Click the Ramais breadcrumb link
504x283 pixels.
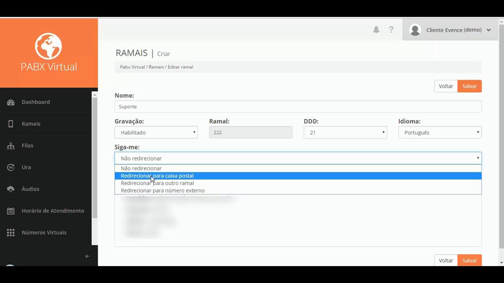coord(156,67)
